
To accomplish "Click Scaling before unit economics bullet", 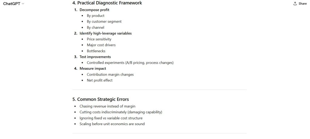I will (x=112, y=124).
